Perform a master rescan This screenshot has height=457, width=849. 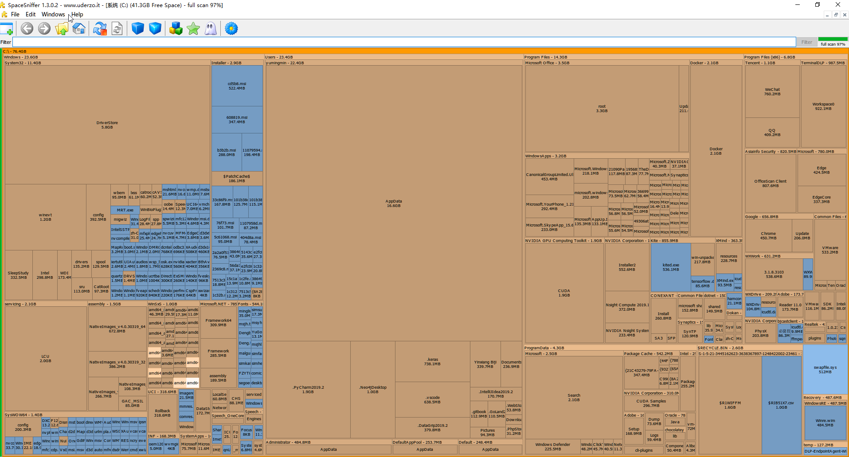pyautogui.click(x=100, y=29)
